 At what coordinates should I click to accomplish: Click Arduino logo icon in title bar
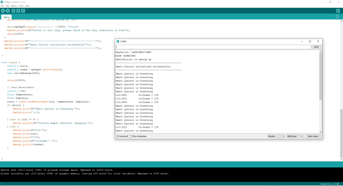[x=2, y=2]
